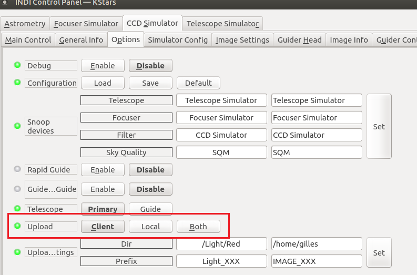Enable Debug mode
Viewport: 417px width, 275px height.
pyautogui.click(x=103, y=66)
